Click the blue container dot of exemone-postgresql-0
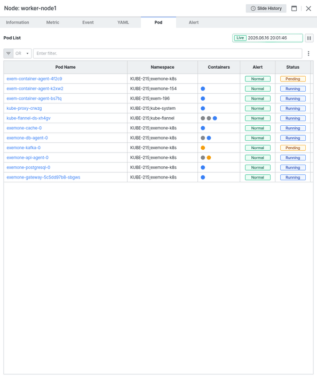 pyautogui.click(x=203, y=167)
